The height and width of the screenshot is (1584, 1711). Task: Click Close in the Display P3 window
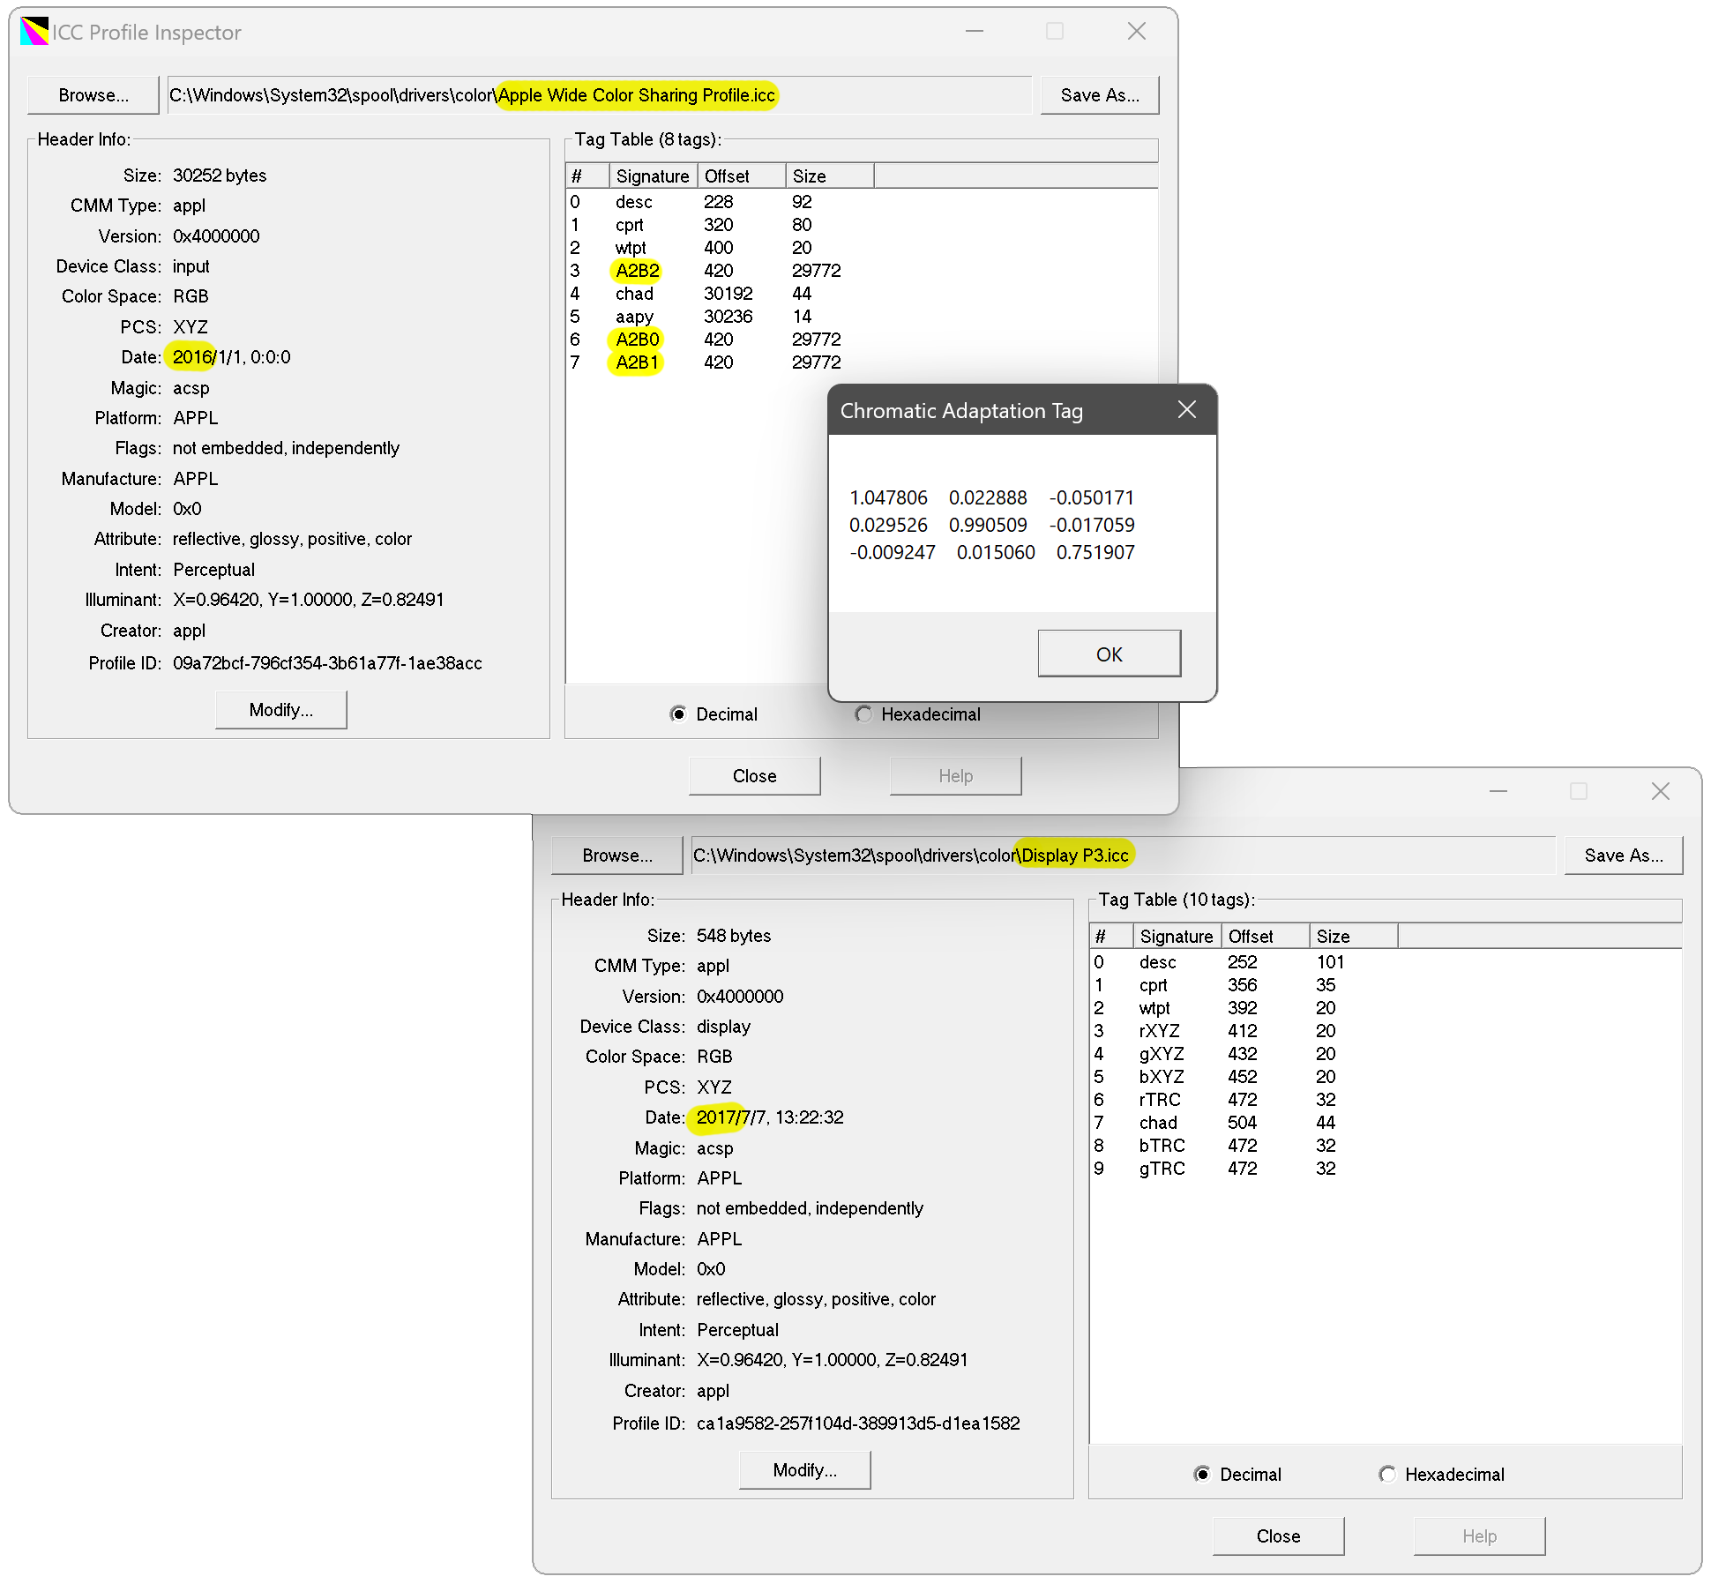[1279, 1536]
